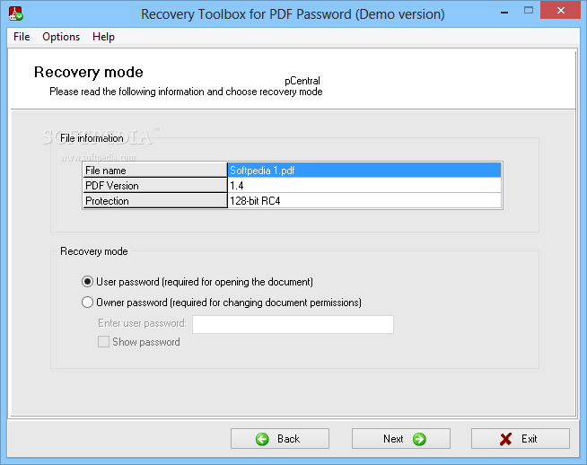
Task: Click the green left arrow icon on Back
Action: [262, 439]
